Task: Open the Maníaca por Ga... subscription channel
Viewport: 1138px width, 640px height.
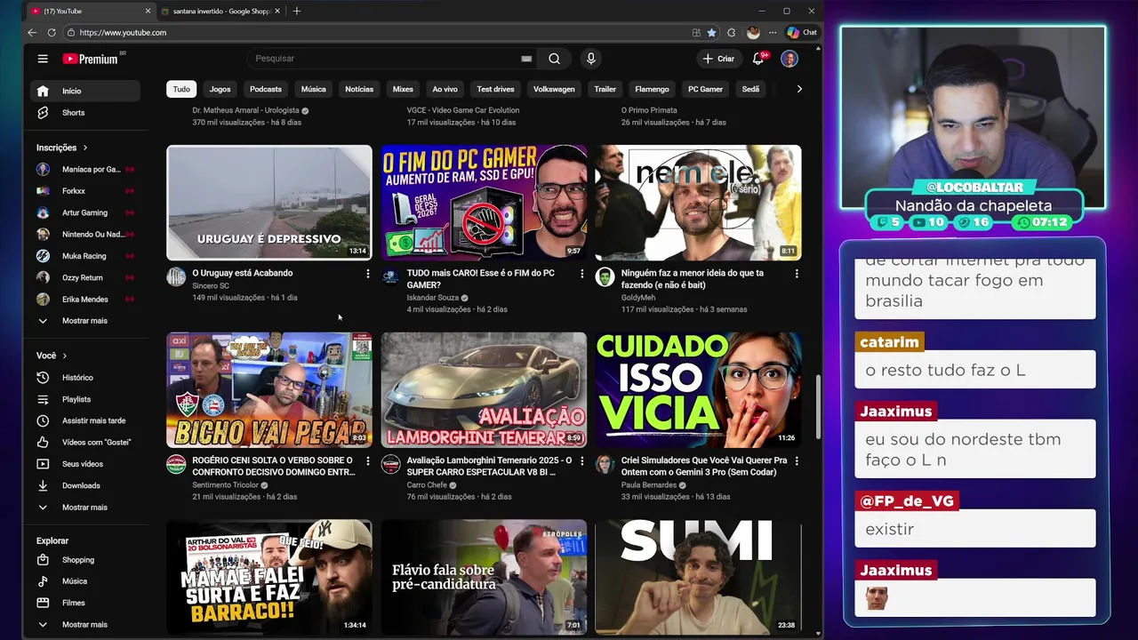Action: [x=86, y=169]
